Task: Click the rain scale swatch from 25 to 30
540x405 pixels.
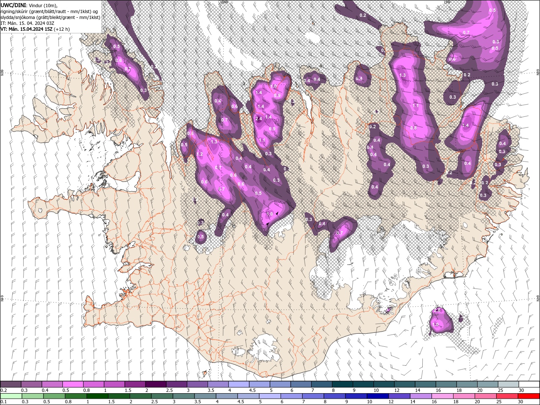Action: [507, 396]
